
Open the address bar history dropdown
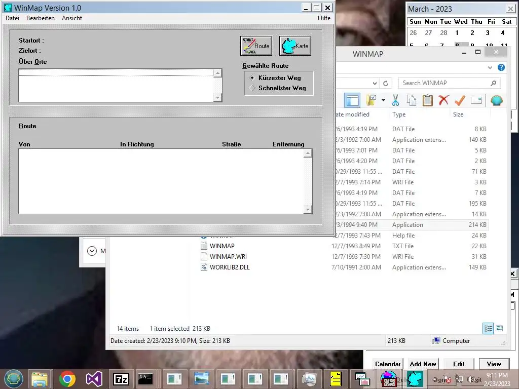(x=375, y=84)
